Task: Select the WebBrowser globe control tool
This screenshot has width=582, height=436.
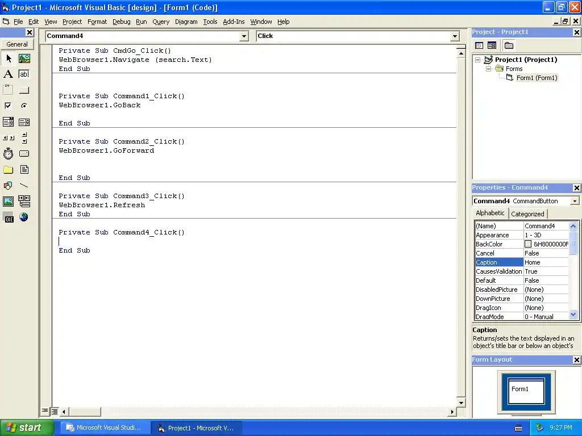Action: coord(24,217)
